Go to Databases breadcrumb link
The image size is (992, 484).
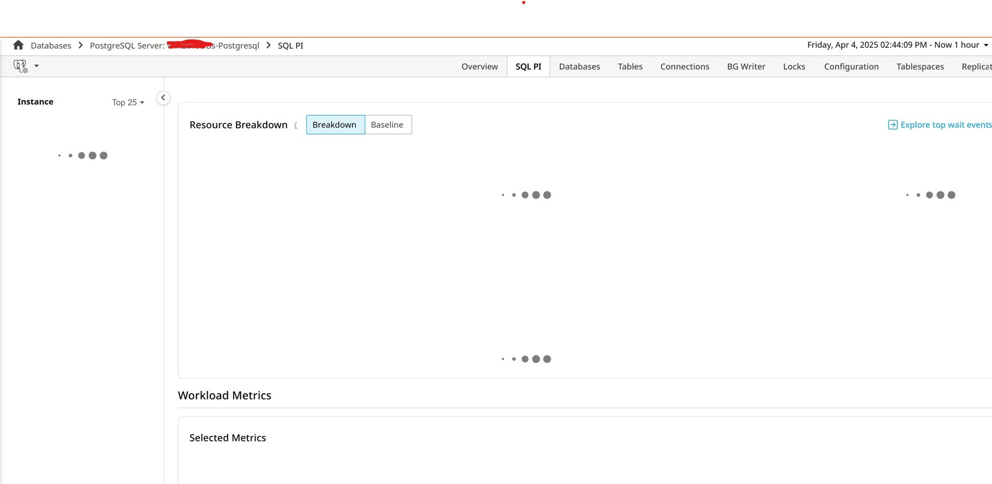[x=51, y=45]
